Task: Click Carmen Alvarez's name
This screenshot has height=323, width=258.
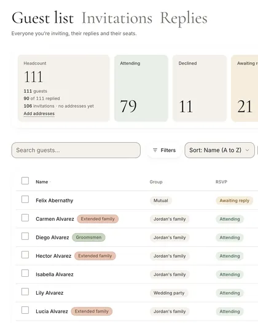Action: 55,219
